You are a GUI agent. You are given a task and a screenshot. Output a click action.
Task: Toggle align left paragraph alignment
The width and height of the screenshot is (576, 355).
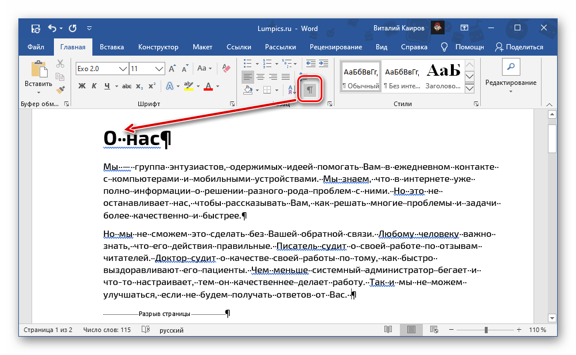click(248, 77)
